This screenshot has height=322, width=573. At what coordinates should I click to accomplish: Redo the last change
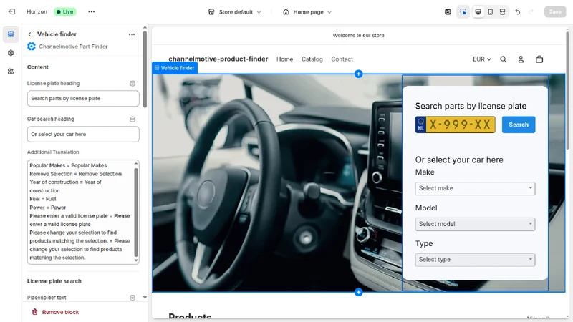tap(531, 12)
